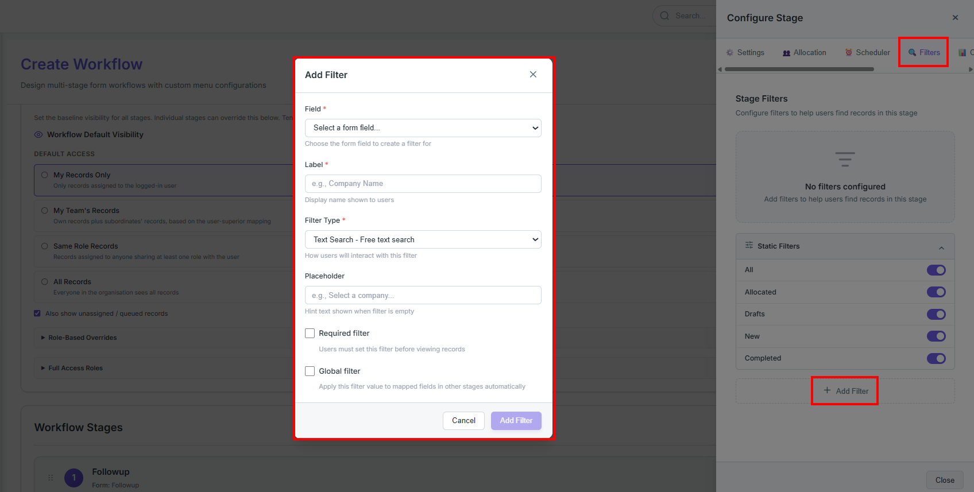
Task: Click the people icon on Allocation tab
Action: [786, 53]
